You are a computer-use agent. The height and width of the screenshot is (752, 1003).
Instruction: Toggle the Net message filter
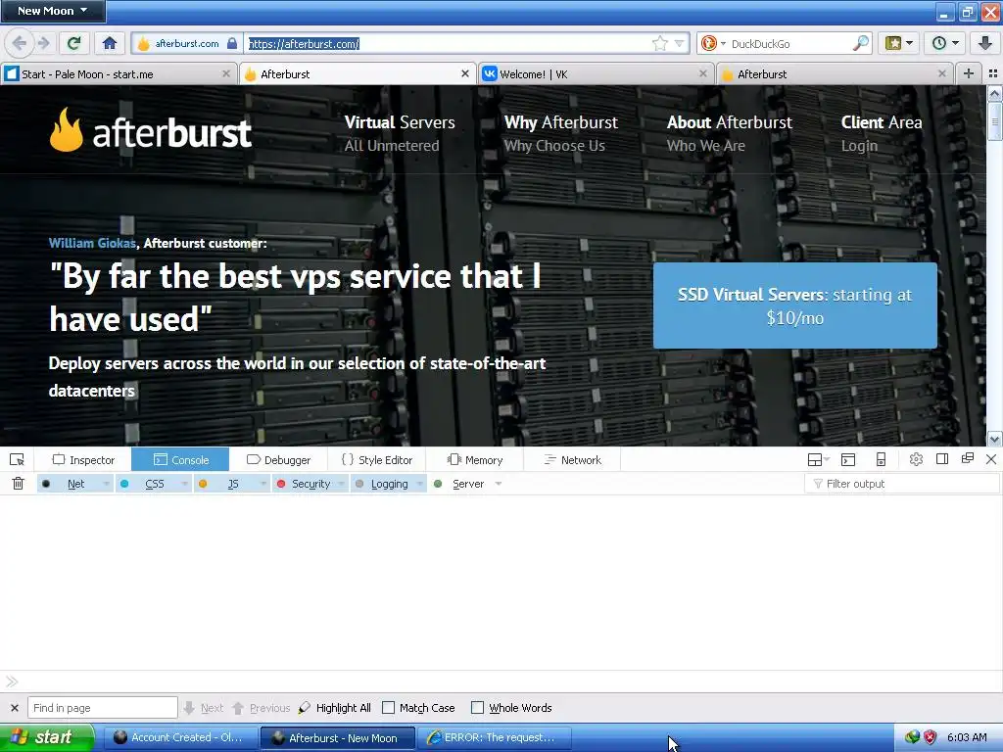click(x=68, y=484)
